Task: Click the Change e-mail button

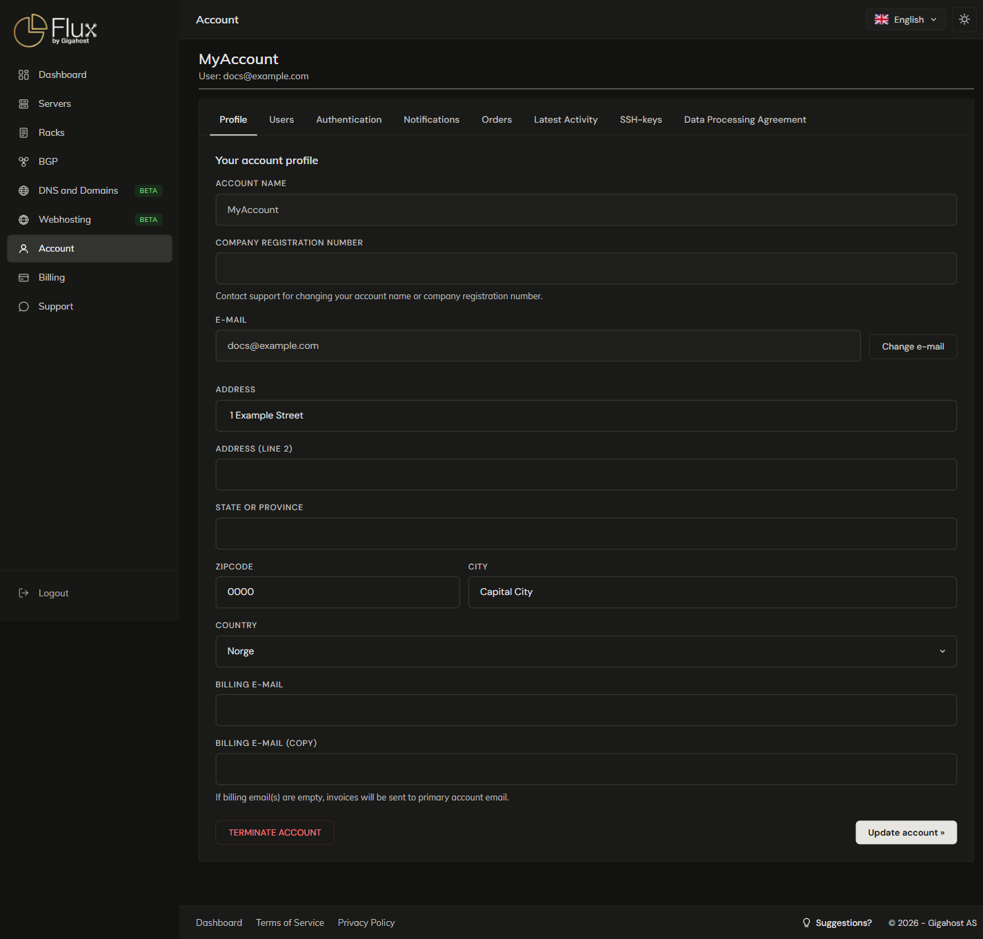Action: click(913, 347)
